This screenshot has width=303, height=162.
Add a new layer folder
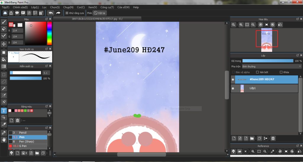[252, 138]
